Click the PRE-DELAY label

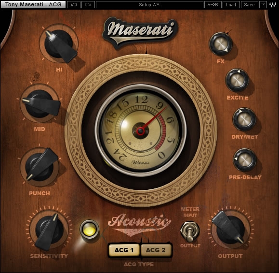[x=245, y=177]
